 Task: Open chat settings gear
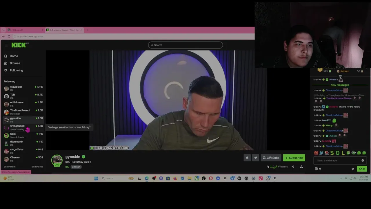(353, 169)
